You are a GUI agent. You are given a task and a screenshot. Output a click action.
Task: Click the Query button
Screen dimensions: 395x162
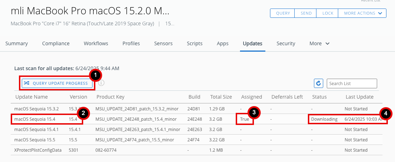282,13
